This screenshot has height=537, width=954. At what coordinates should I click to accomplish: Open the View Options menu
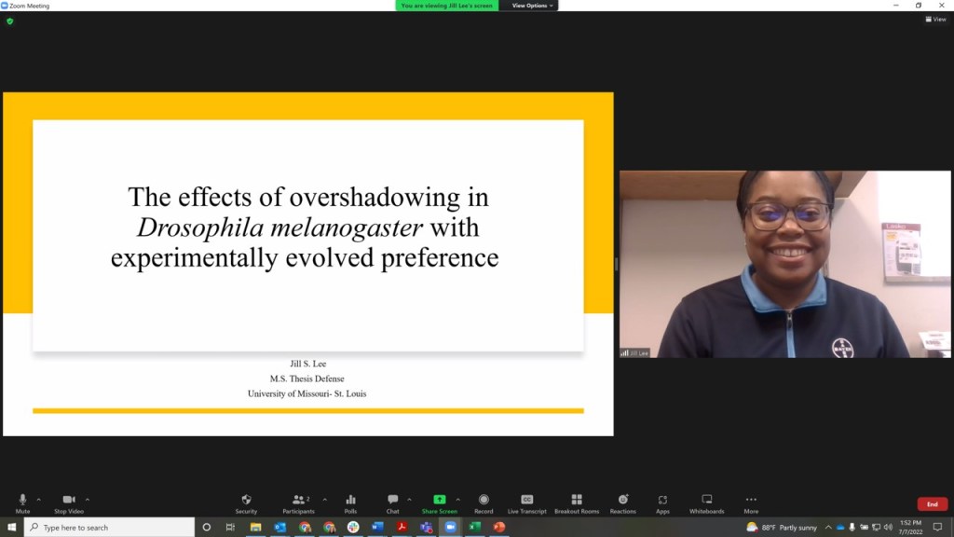(532, 6)
